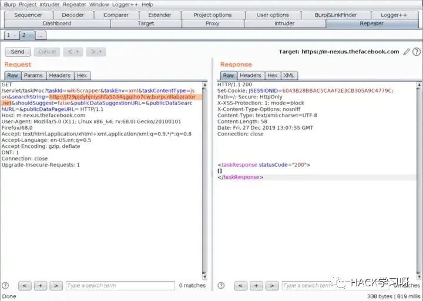Go to next match in response search
Image resolution: width=423 pixels, height=301 pixels.
coord(271,286)
